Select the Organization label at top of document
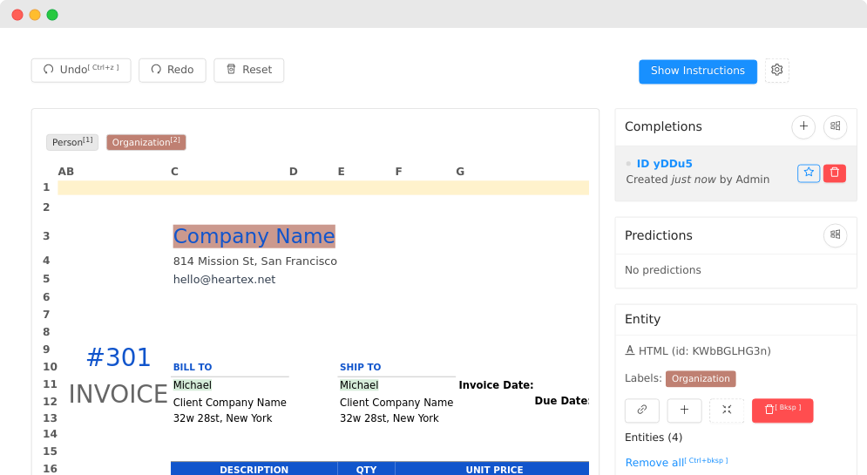This screenshot has height=475, width=867. 146,142
